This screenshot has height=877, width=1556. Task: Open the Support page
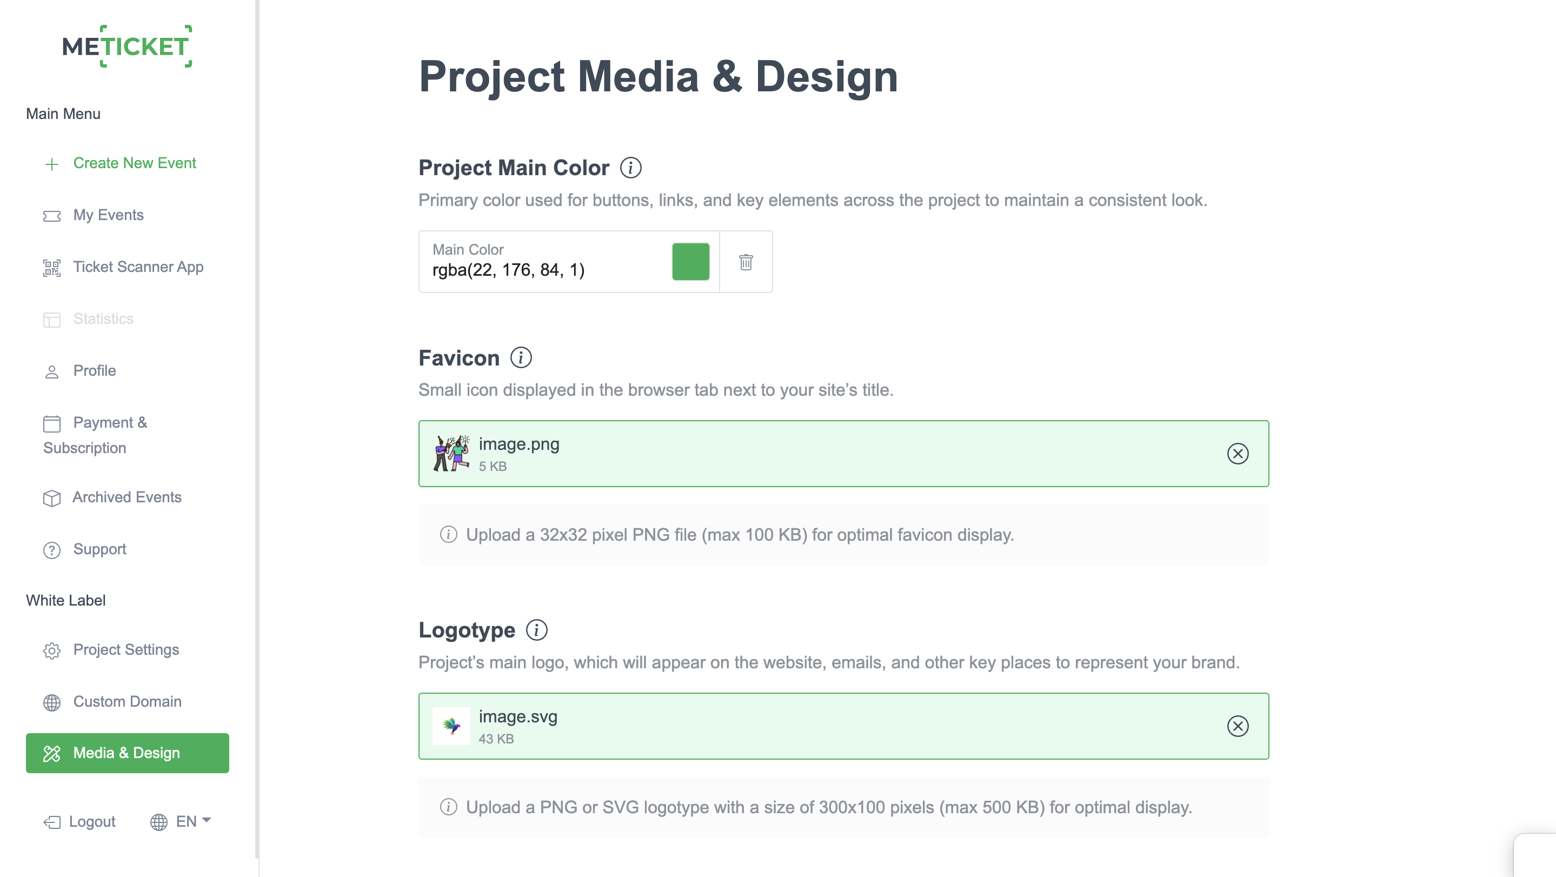point(99,549)
